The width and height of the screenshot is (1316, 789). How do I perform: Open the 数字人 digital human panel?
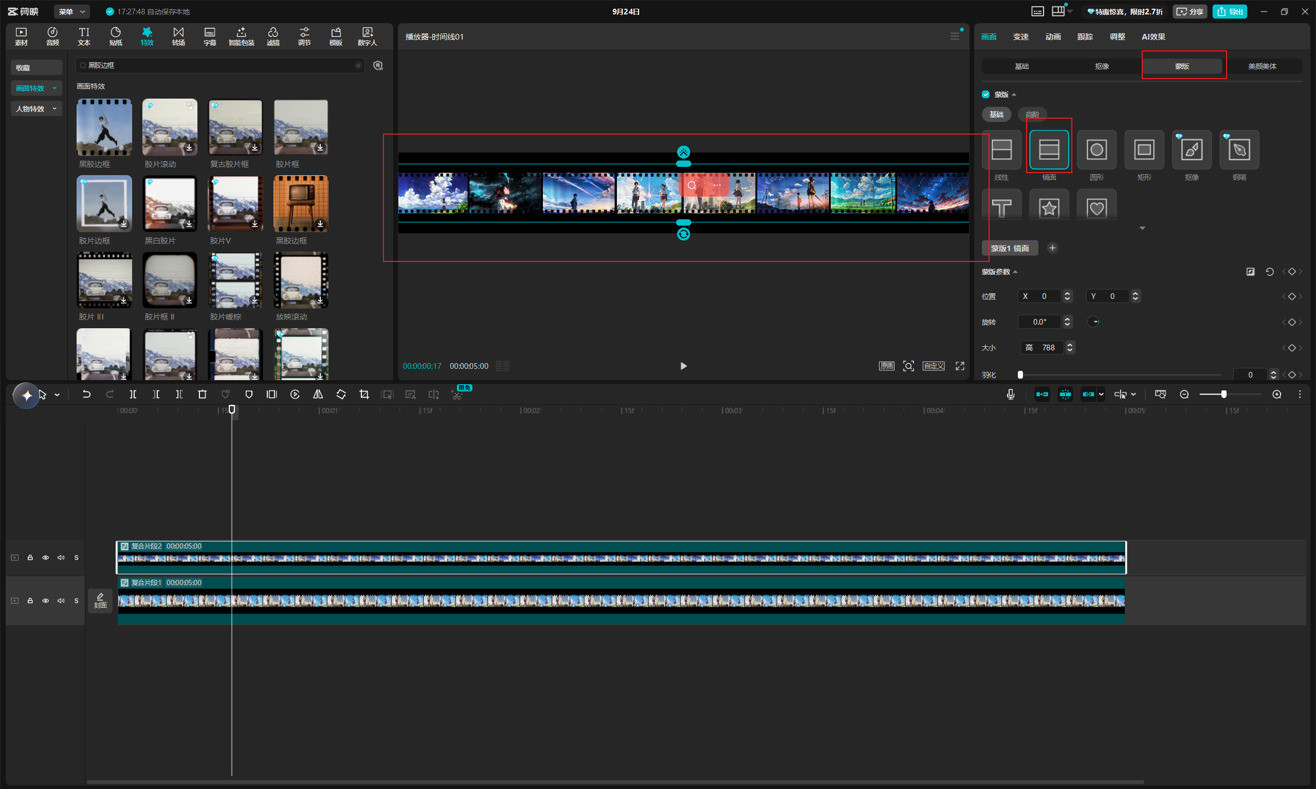[367, 36]
